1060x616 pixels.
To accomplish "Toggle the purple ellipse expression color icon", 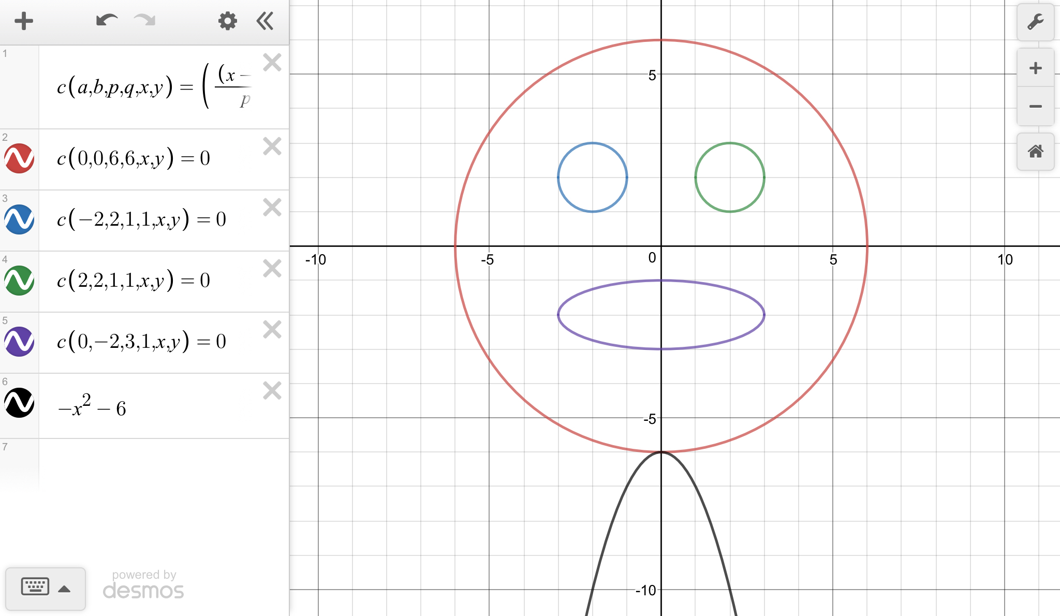I will (20, 342).
